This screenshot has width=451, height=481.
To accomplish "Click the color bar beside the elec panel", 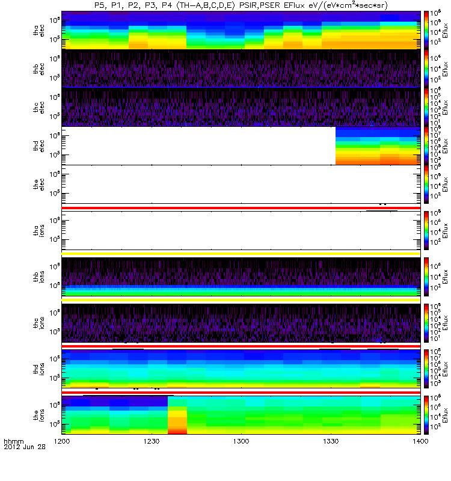I will point(426,185).
